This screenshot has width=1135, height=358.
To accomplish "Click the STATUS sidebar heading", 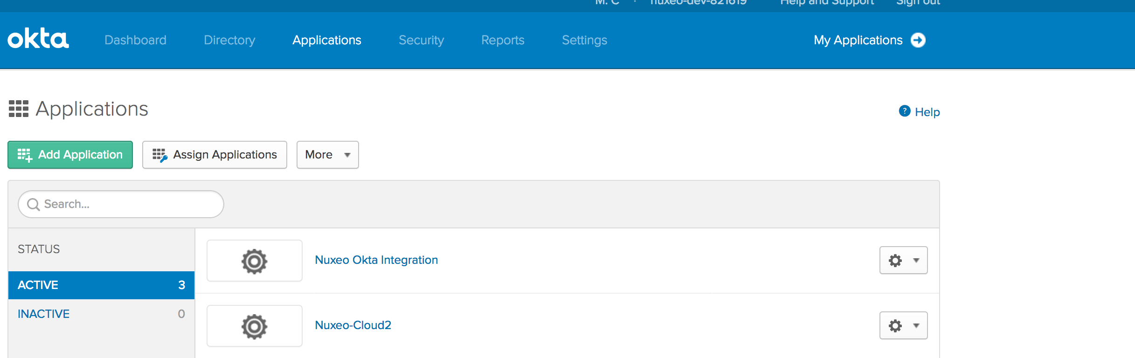I will coord(39,249).
